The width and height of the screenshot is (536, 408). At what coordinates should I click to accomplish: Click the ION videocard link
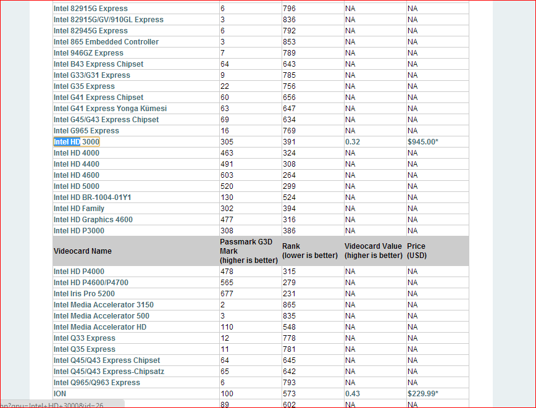[x=60, y=394]
